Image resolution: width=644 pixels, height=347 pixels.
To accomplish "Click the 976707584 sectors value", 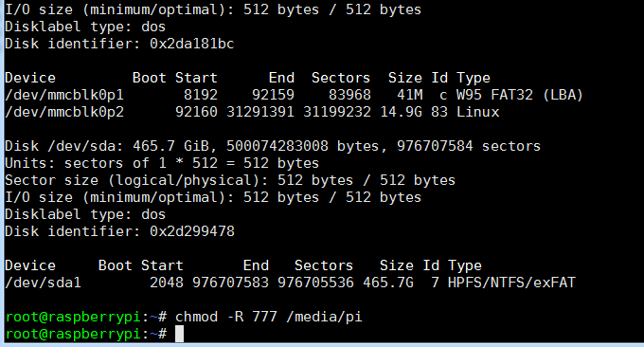I will (469, 146).
